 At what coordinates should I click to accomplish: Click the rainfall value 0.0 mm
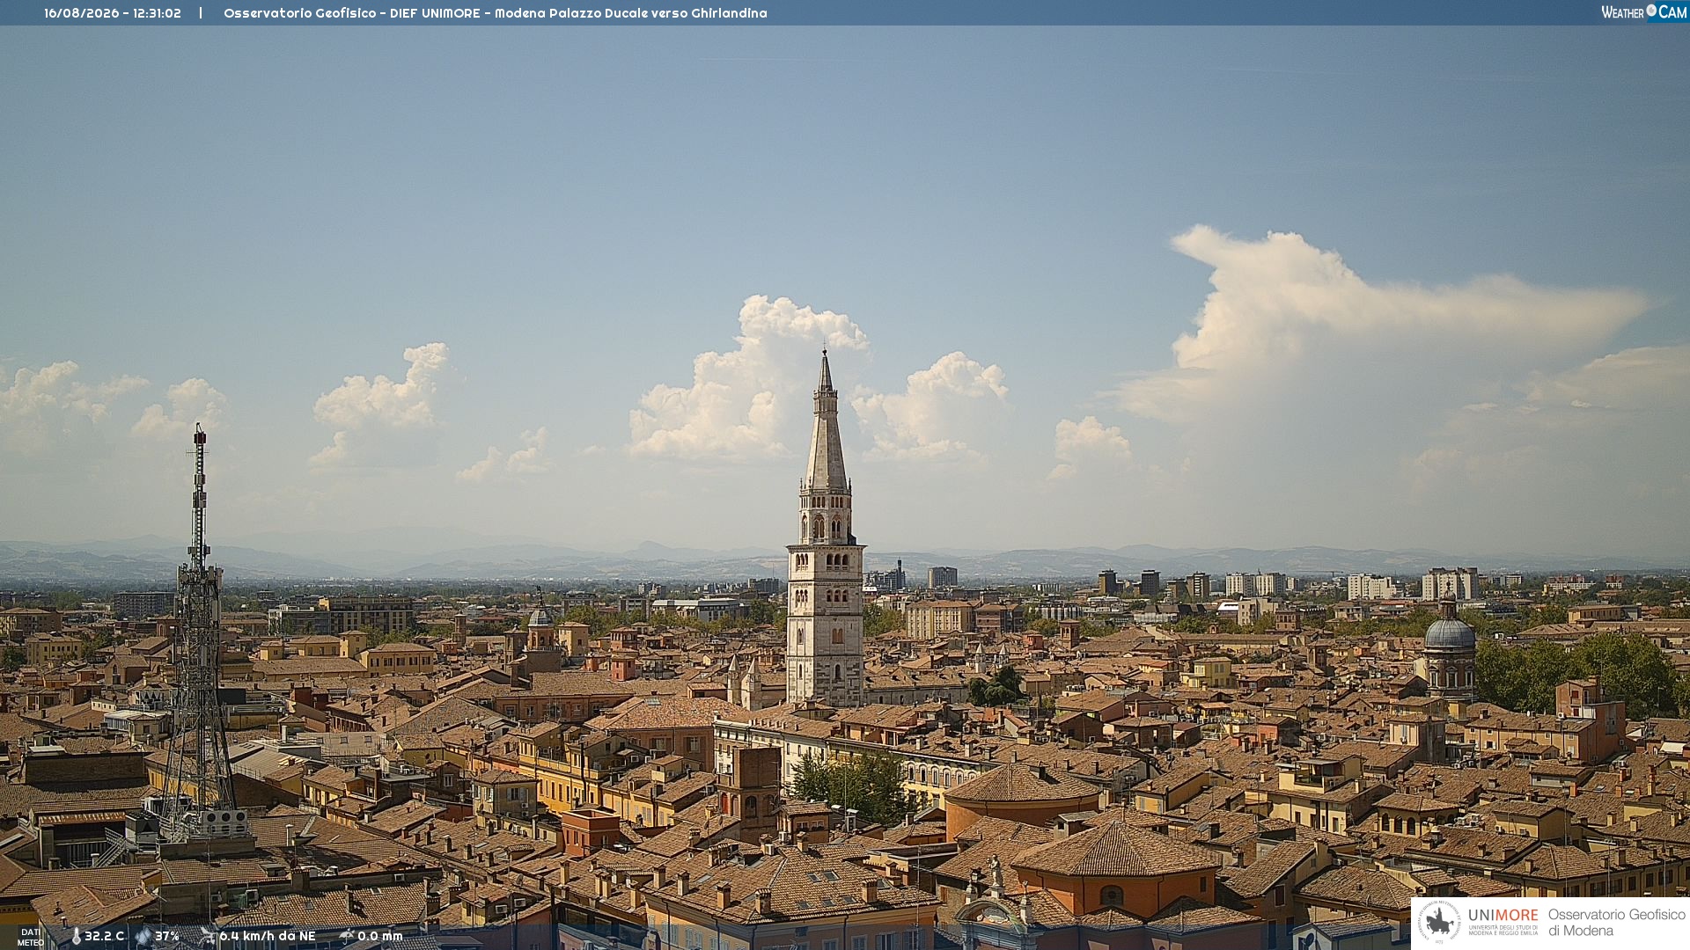pyautogui.click(x=380, y=936)
